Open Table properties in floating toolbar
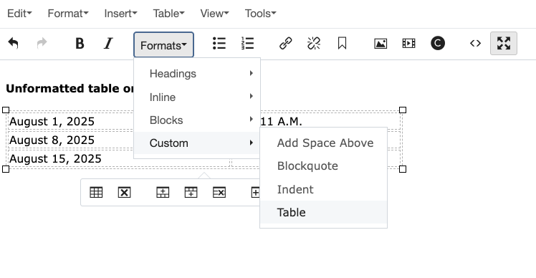Screen dimensions: 536x278 point(96,193)
